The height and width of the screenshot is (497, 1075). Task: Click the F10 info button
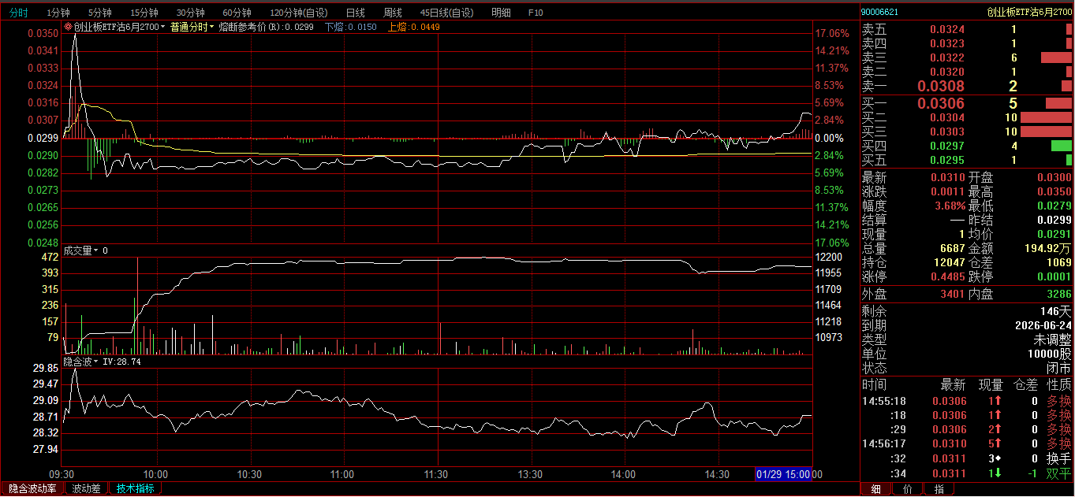click(x=536, y=13)
